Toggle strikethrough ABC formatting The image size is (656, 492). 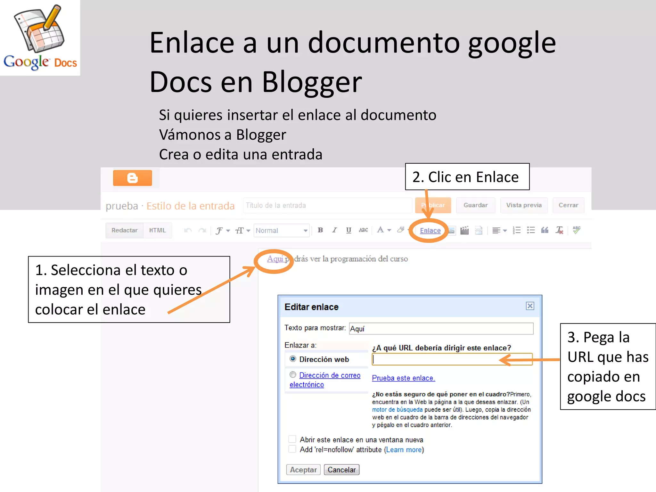(363, 230)
